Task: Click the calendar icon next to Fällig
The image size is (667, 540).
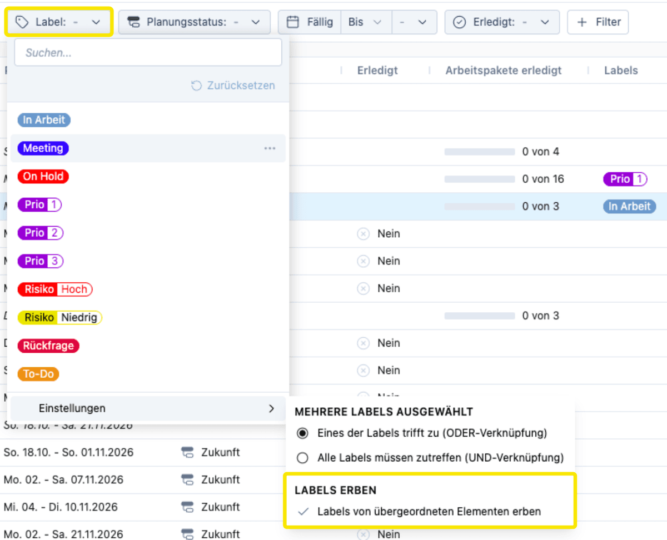Action: (293, 22)
